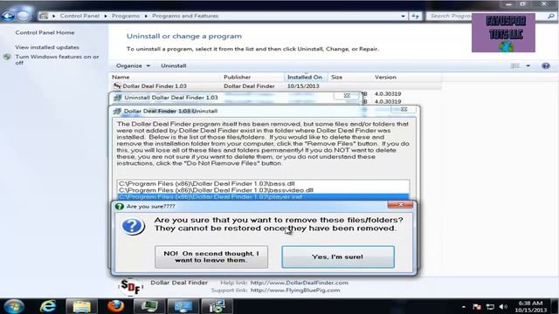Open help with the blue question icon

[x=545, y=66]
